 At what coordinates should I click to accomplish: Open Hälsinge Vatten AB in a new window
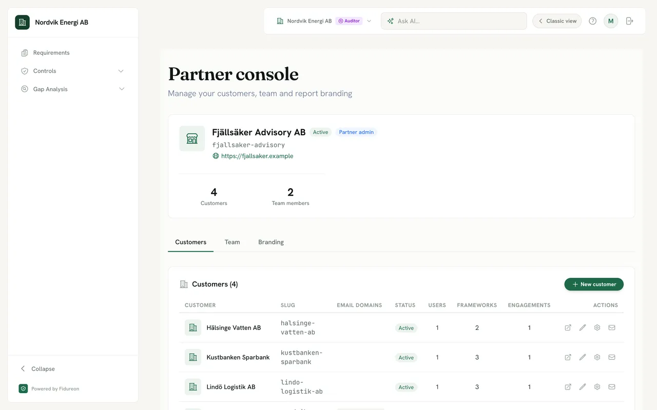click(568, 328)
